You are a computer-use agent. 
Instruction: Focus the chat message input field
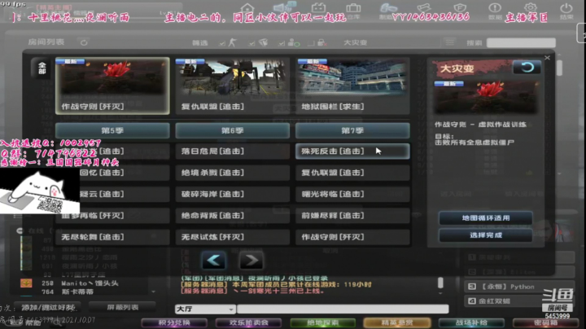point(343,309)
